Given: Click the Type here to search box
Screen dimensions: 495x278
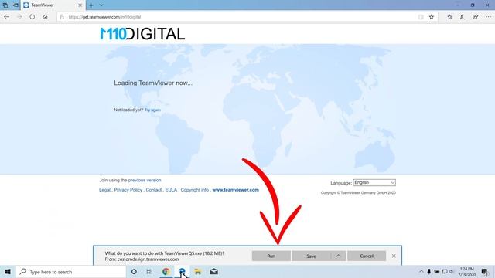Looking at the screenshot, I should click(x=70, y=271).
